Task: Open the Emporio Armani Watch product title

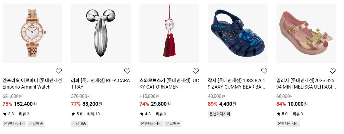Action: (x=32, y=84)
